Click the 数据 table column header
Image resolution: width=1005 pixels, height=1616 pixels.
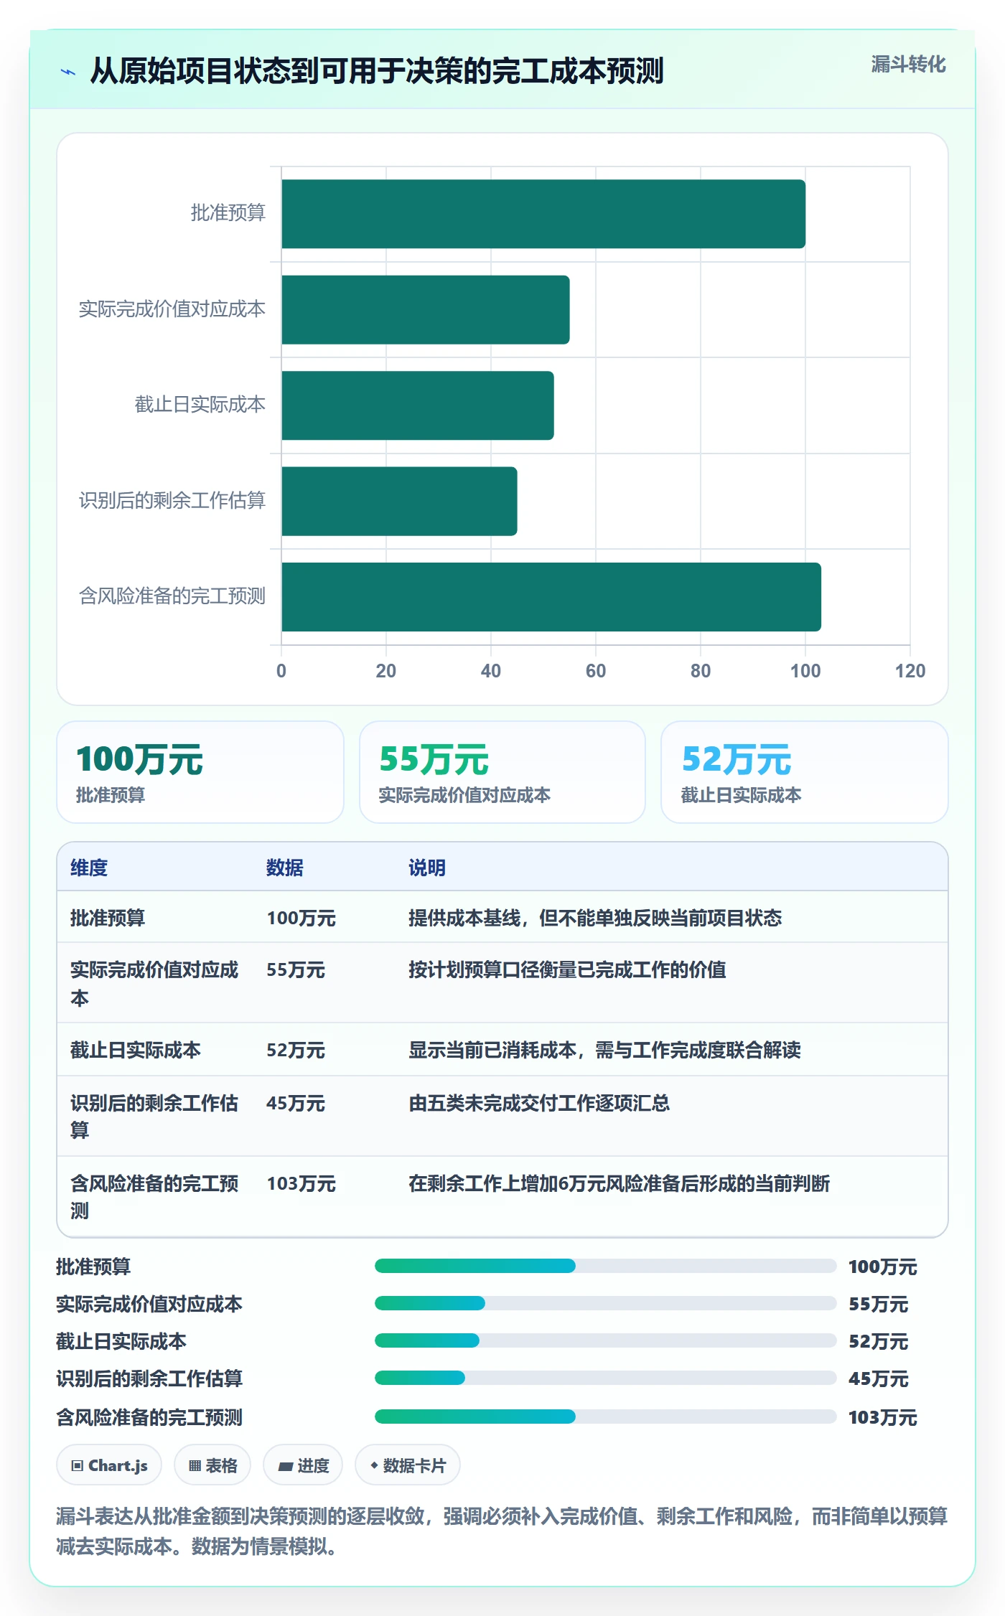pyautogui.click(x=285, y=868)
